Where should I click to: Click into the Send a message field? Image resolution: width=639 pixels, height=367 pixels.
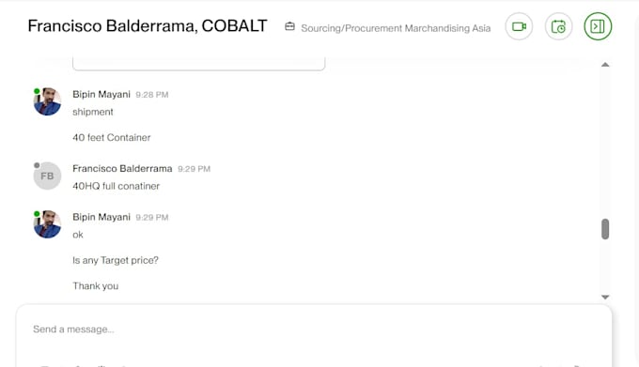click(314, 329)
